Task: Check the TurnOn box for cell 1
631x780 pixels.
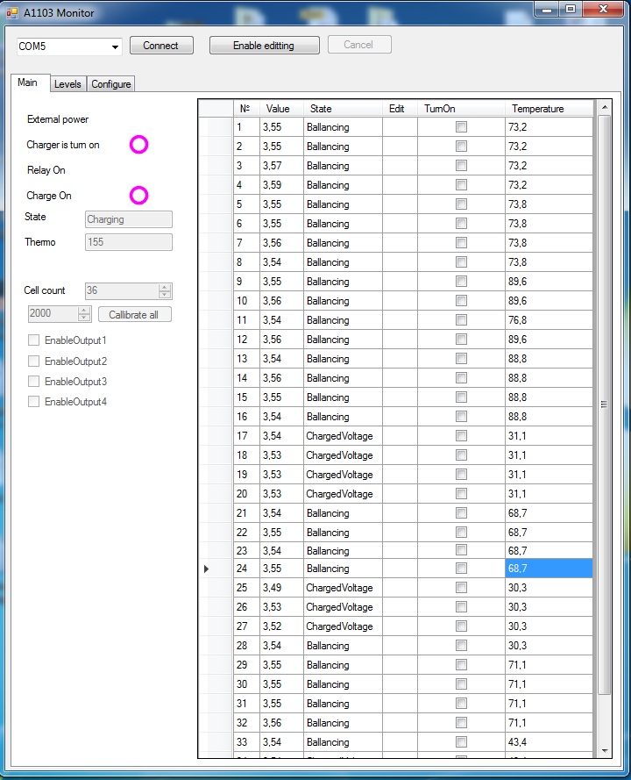Action: coord(461,127)
